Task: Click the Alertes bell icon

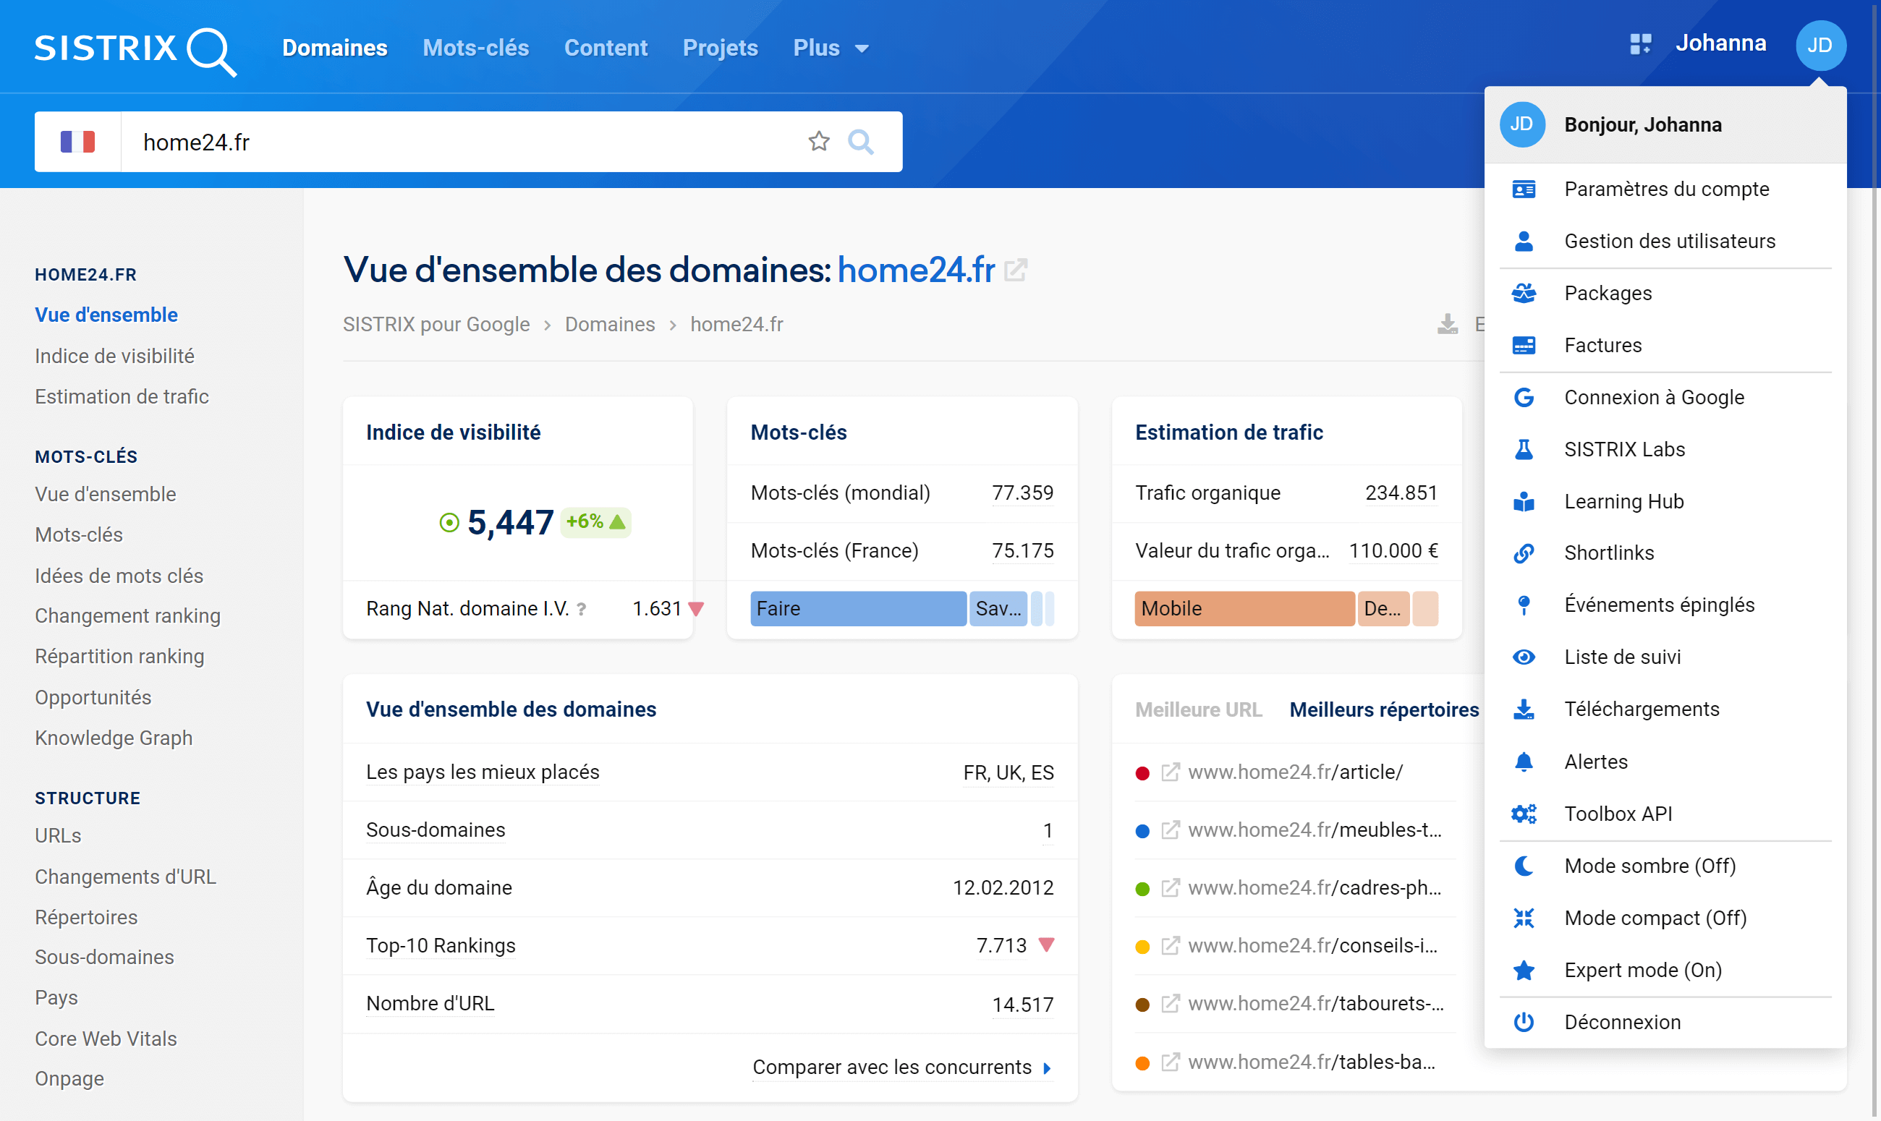Action: tap(1524, 762)
